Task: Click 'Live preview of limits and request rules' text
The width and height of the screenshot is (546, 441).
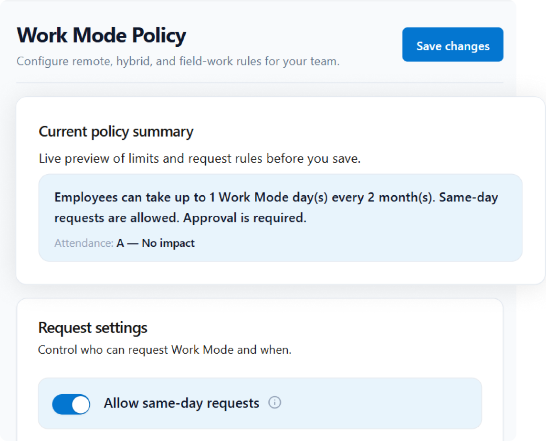Action: [x=199, y=158]
